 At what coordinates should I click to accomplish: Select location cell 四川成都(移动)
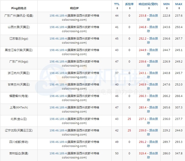click(19, 144)
